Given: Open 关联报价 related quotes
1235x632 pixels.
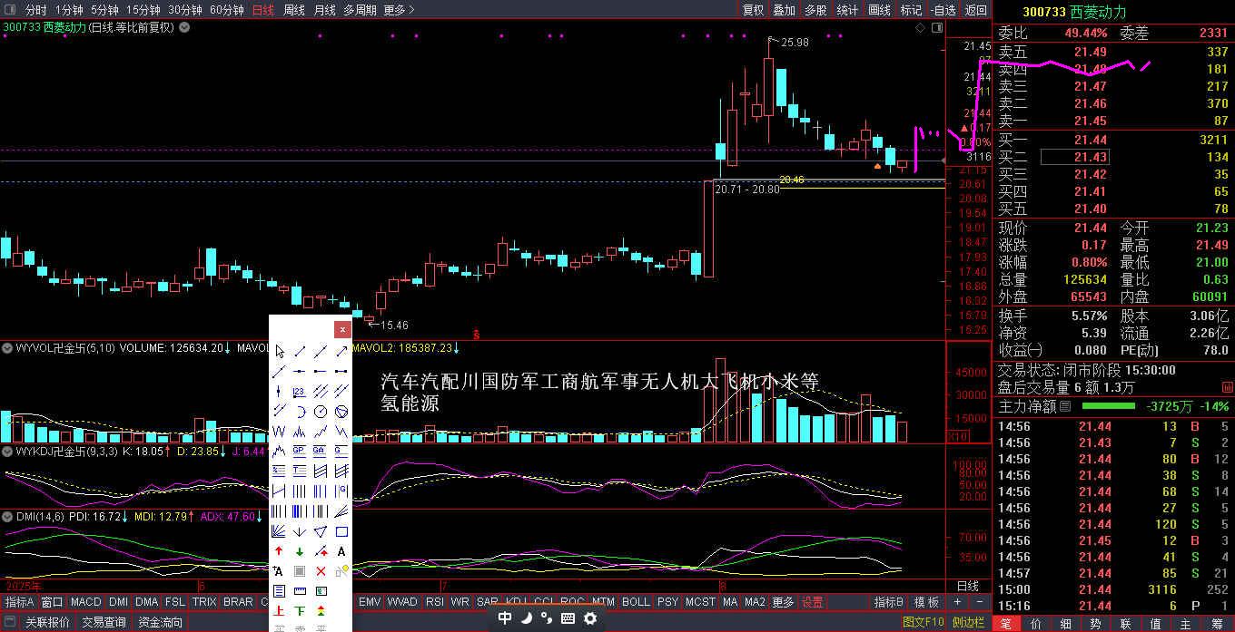Looking at the screenshot, I should click(47, 622).
